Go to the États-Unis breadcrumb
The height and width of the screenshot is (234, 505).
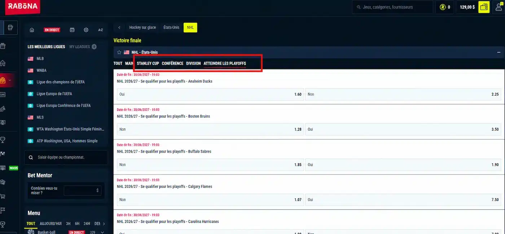[171, 27]
